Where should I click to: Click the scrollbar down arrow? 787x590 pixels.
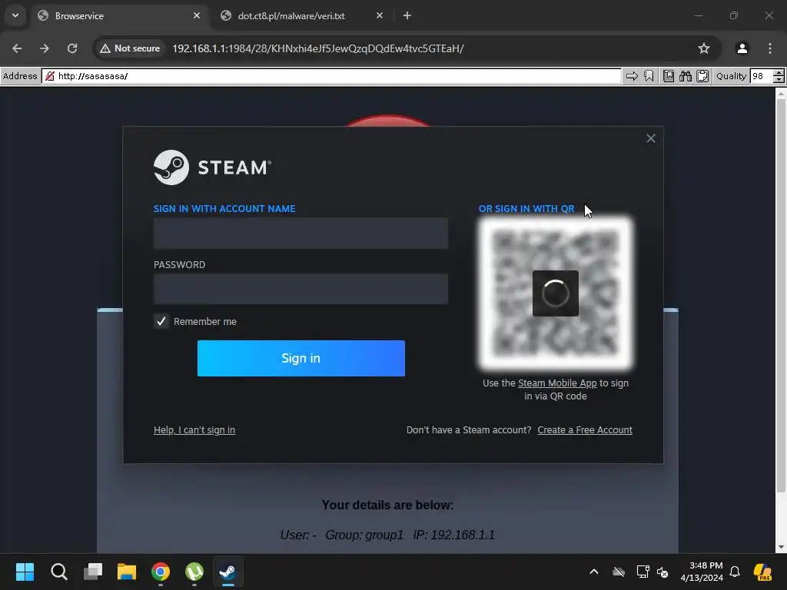(x=781, y=547)
